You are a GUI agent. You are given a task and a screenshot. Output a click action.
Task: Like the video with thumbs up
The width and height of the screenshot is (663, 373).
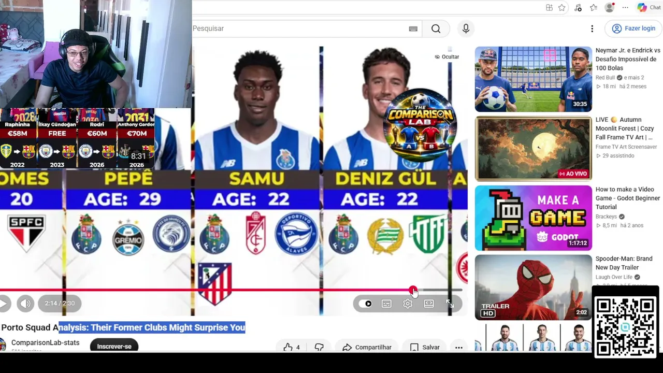[x=292, y=347]
